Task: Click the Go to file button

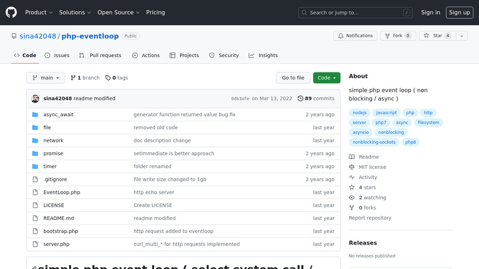Action: click(293, 78)
